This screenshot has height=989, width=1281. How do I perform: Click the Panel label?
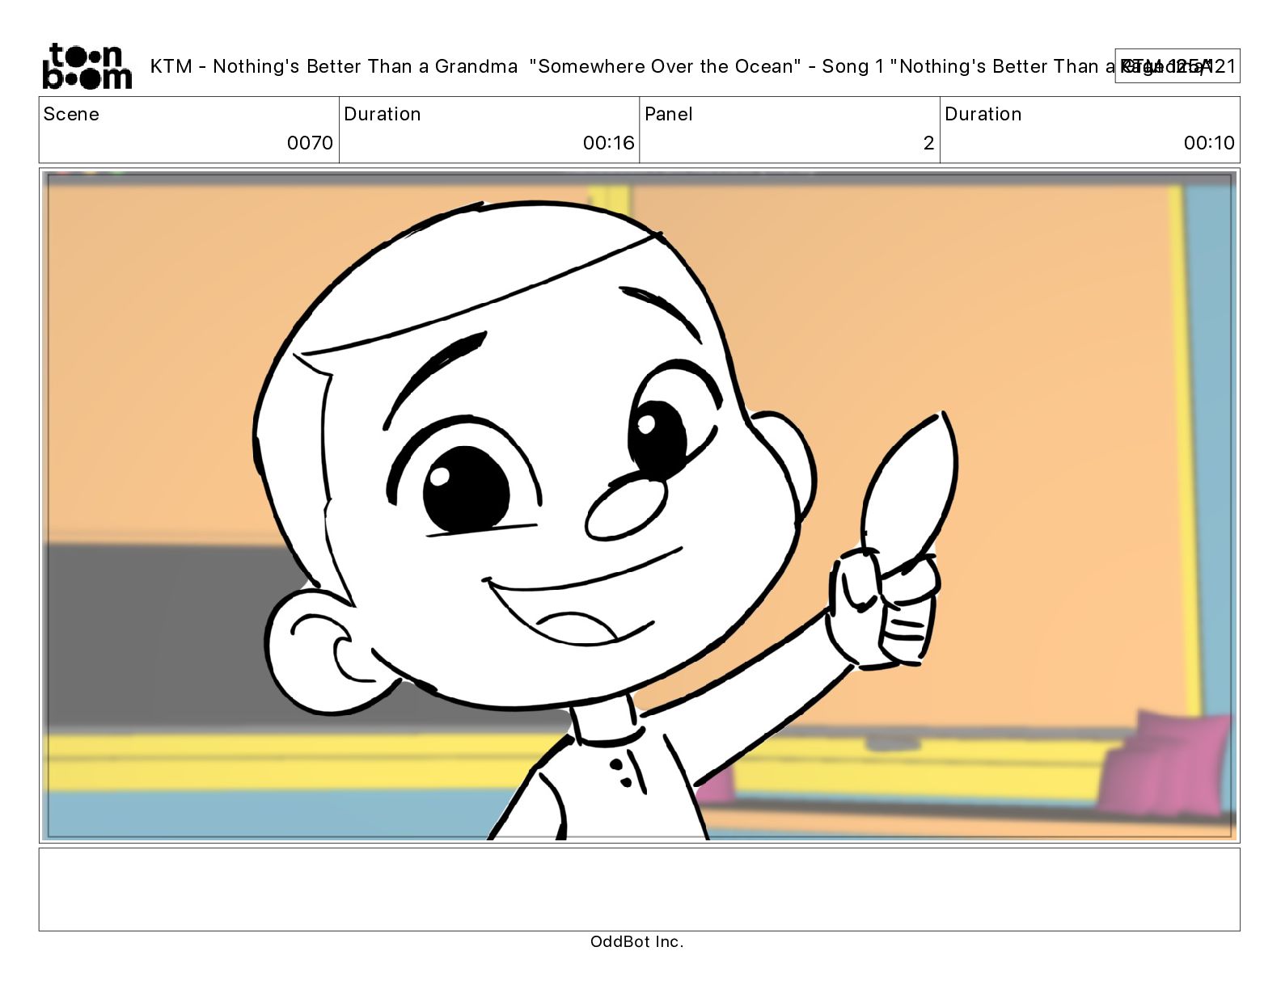click(x=668, y=114)
